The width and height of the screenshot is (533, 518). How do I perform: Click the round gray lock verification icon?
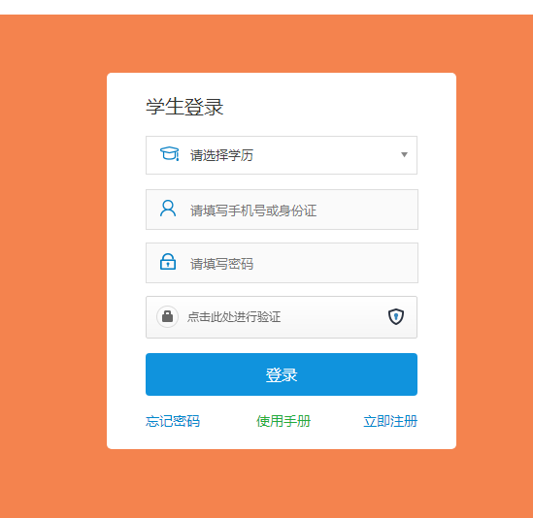[167, 317]
